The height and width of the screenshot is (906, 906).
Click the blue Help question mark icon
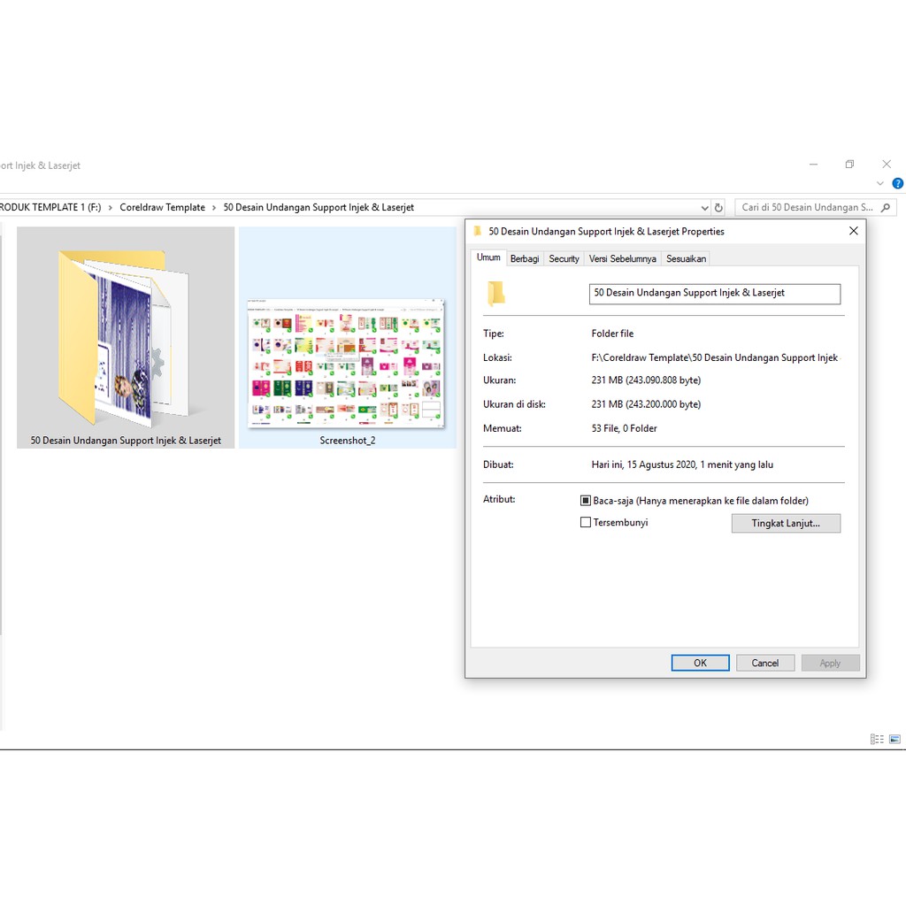(897, 184)
